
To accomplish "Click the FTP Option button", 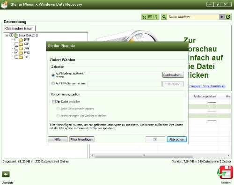I will point(173,84).
